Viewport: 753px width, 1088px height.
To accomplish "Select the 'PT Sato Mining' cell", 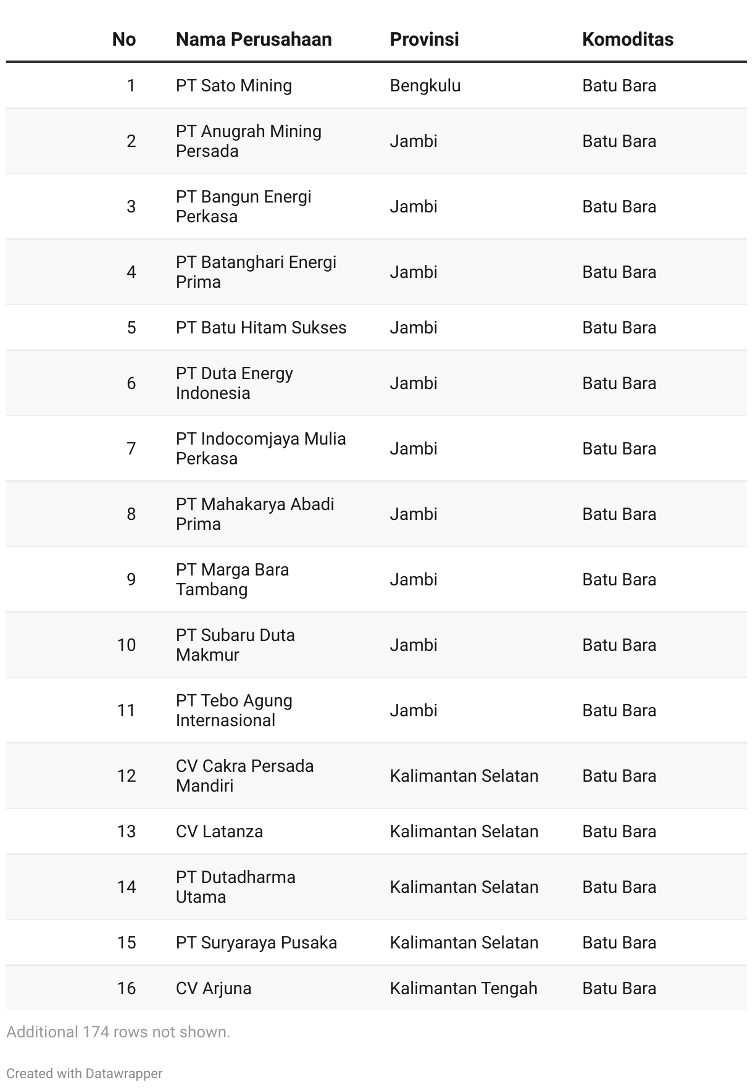I will (x=233, y=86).
